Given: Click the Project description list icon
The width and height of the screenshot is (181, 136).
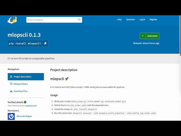Looking at the screenshot, I should (11, 77).
